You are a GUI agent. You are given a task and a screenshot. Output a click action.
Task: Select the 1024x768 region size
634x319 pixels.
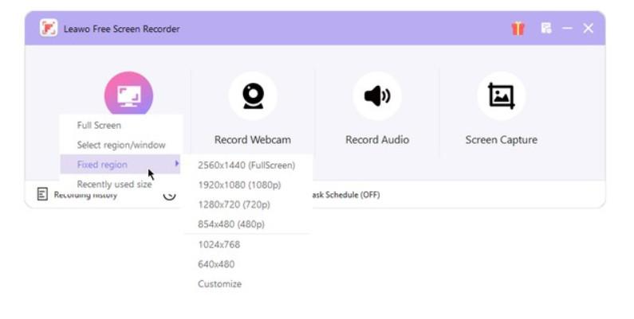(219, 244)
